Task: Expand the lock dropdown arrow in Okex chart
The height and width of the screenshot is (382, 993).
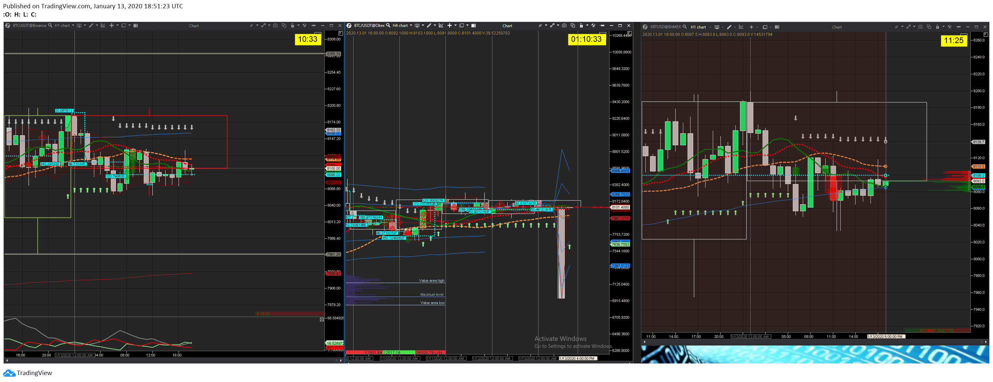Action: (x=587, y=26)
